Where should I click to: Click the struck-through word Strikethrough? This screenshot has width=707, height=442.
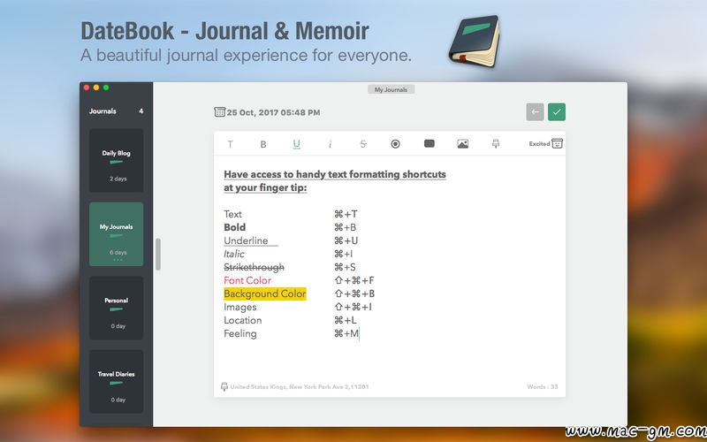pos(254,267)
